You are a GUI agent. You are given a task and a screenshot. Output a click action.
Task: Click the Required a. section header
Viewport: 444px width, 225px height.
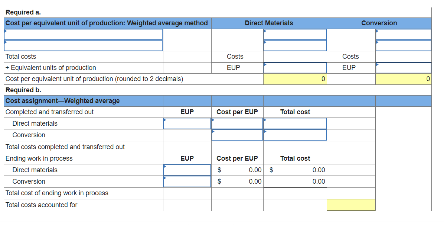pos(17,12)
